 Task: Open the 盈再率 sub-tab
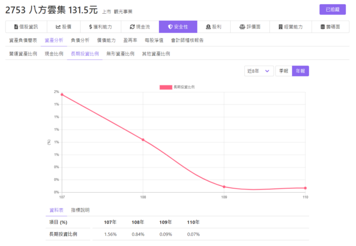[130, 40]
